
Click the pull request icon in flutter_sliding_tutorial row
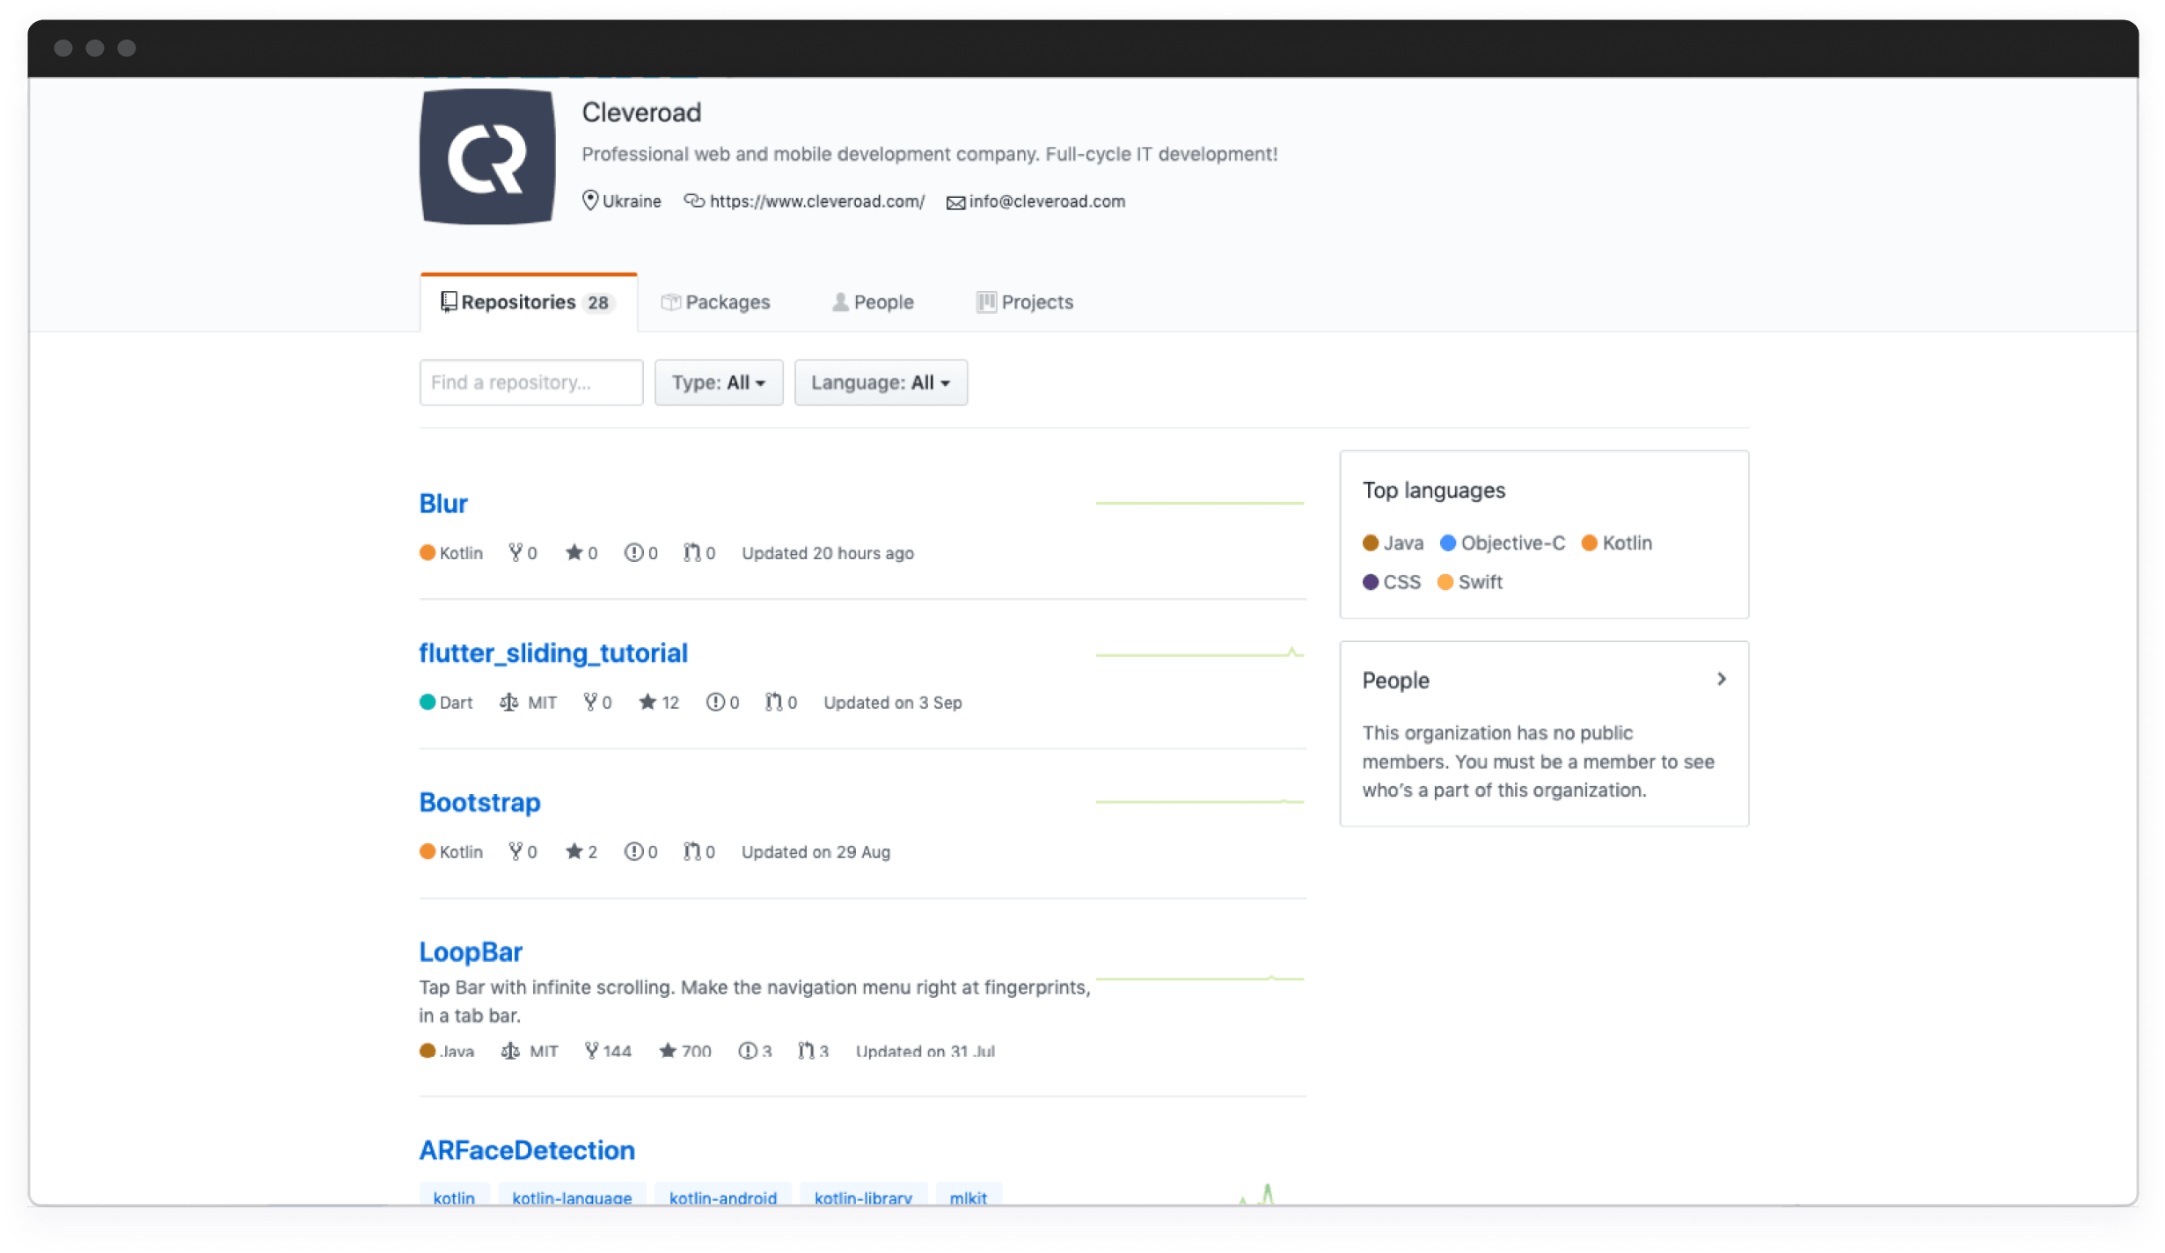coord(773,702)
